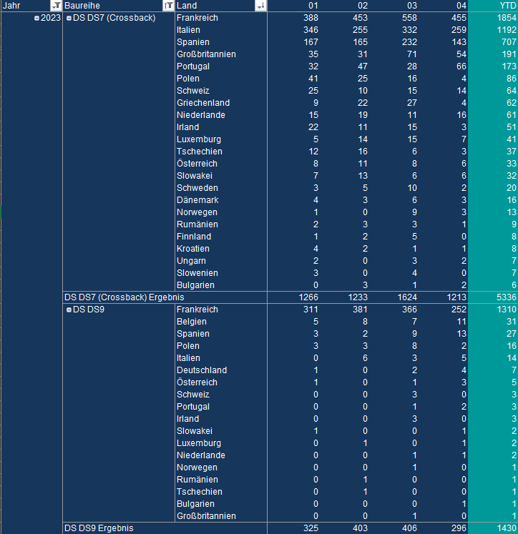Screen dimensions: 518x534
Task: Click the cell containing 558
Action: (410, 18)
